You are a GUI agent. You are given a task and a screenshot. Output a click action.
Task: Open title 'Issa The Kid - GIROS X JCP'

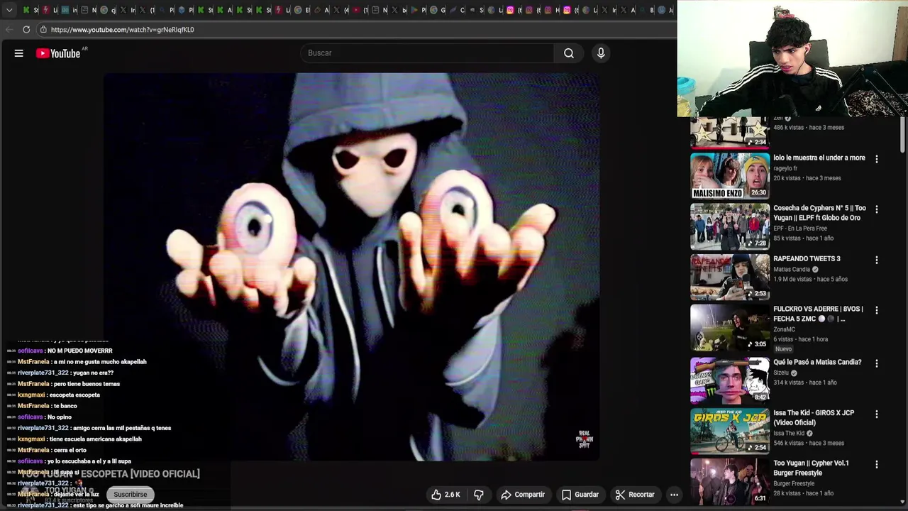point(814,417)
